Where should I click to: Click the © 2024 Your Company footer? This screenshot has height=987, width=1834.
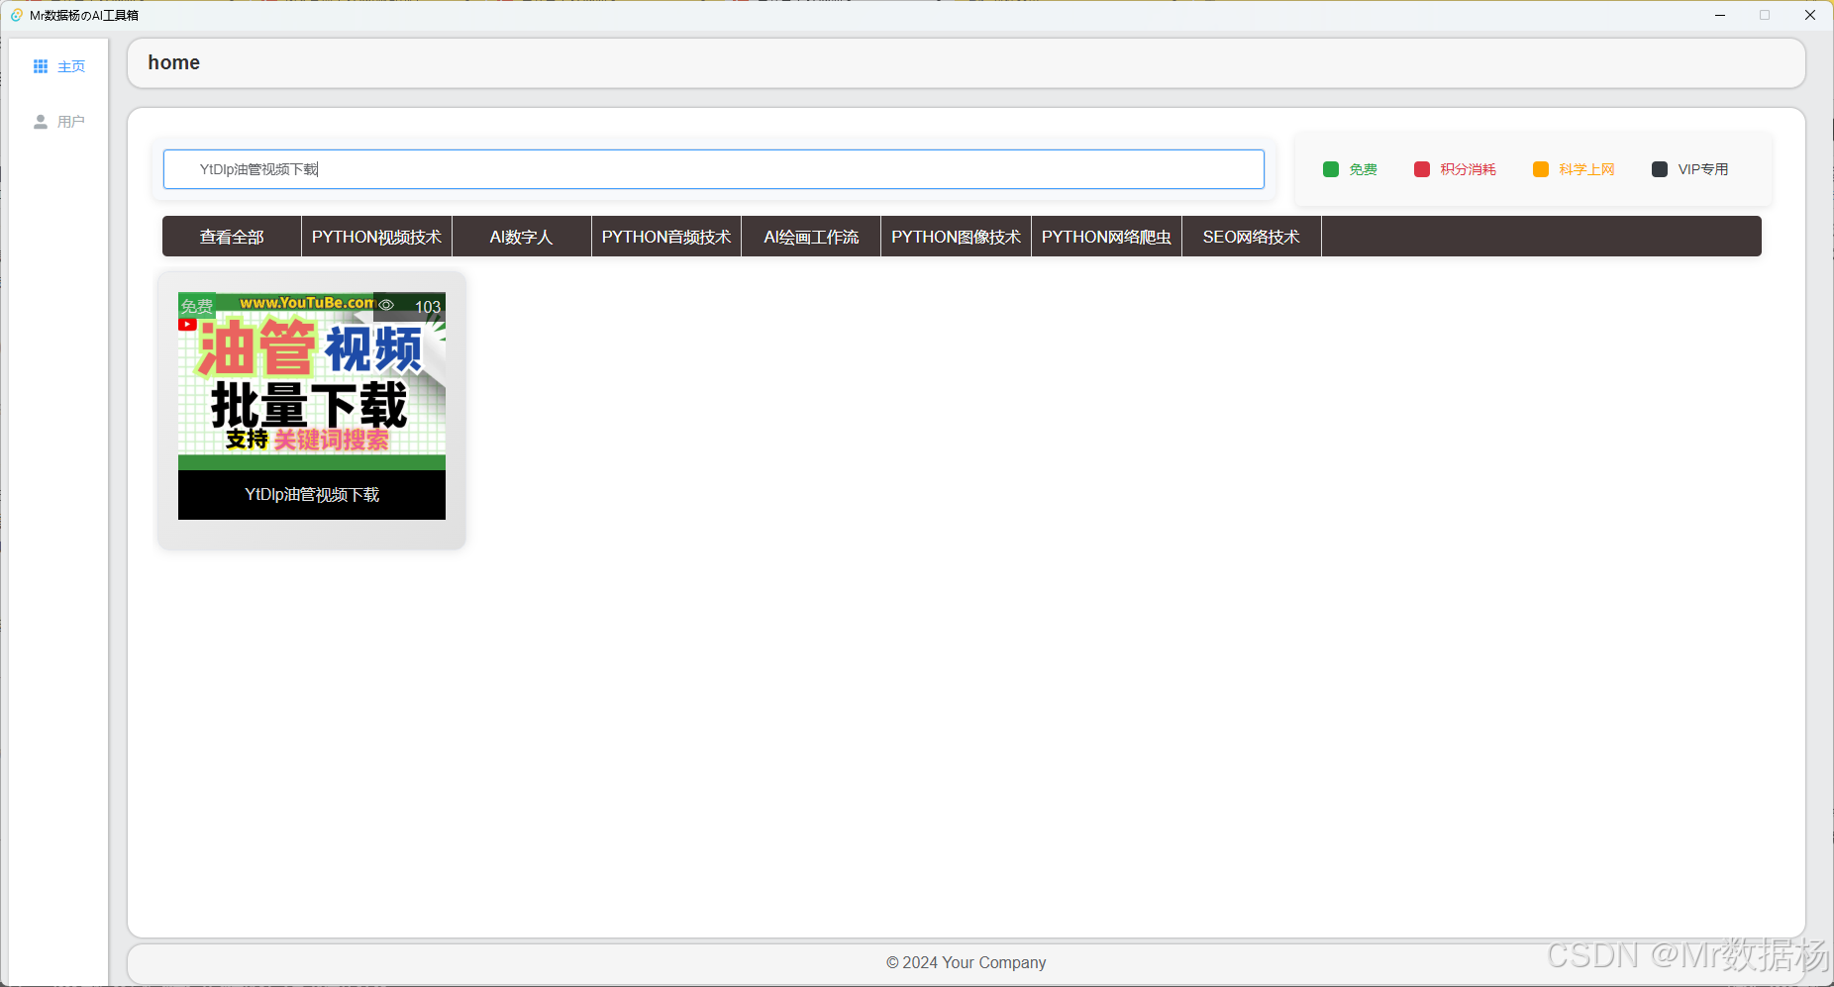967,962
